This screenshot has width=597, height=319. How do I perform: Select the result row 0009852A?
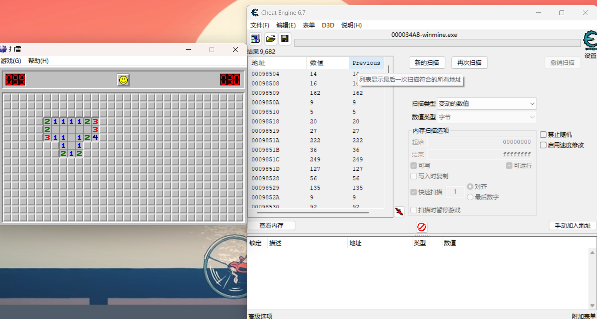[x=316, y=197]
